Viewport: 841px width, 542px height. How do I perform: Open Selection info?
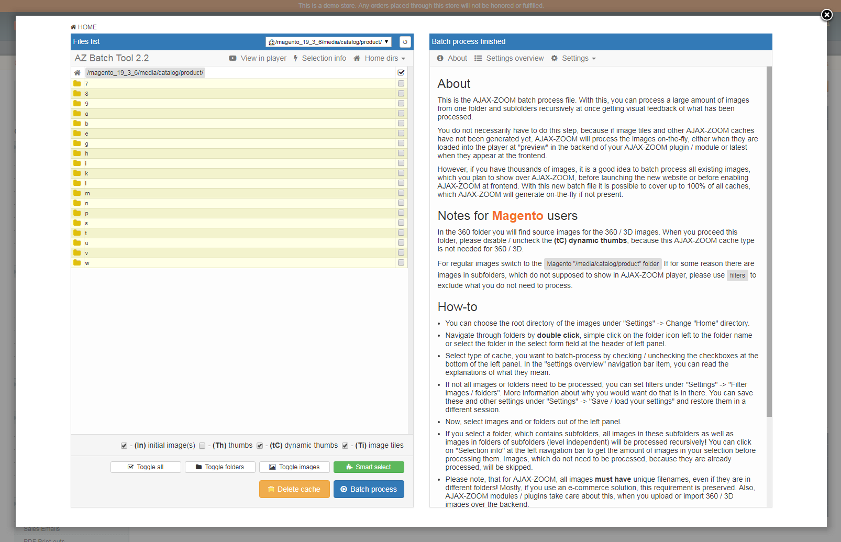319,58
